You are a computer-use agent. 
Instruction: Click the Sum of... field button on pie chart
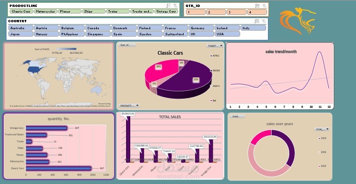click(127, 45)
